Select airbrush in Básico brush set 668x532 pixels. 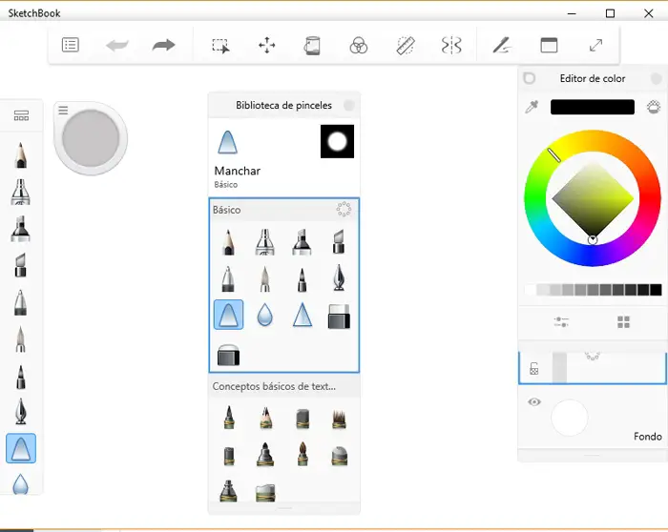264,242
